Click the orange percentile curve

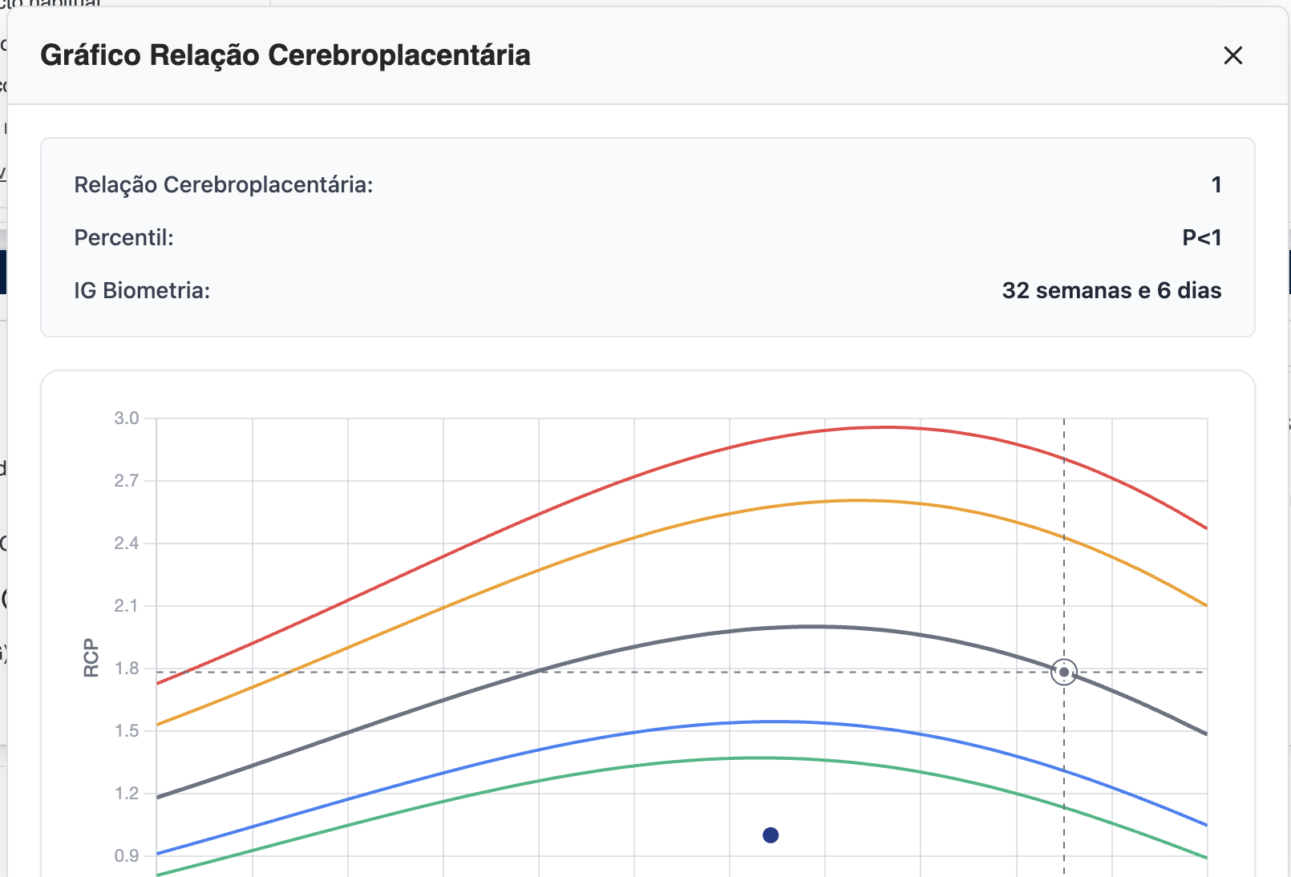coord(633,537)
